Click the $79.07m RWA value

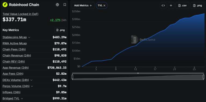[60, 43]
